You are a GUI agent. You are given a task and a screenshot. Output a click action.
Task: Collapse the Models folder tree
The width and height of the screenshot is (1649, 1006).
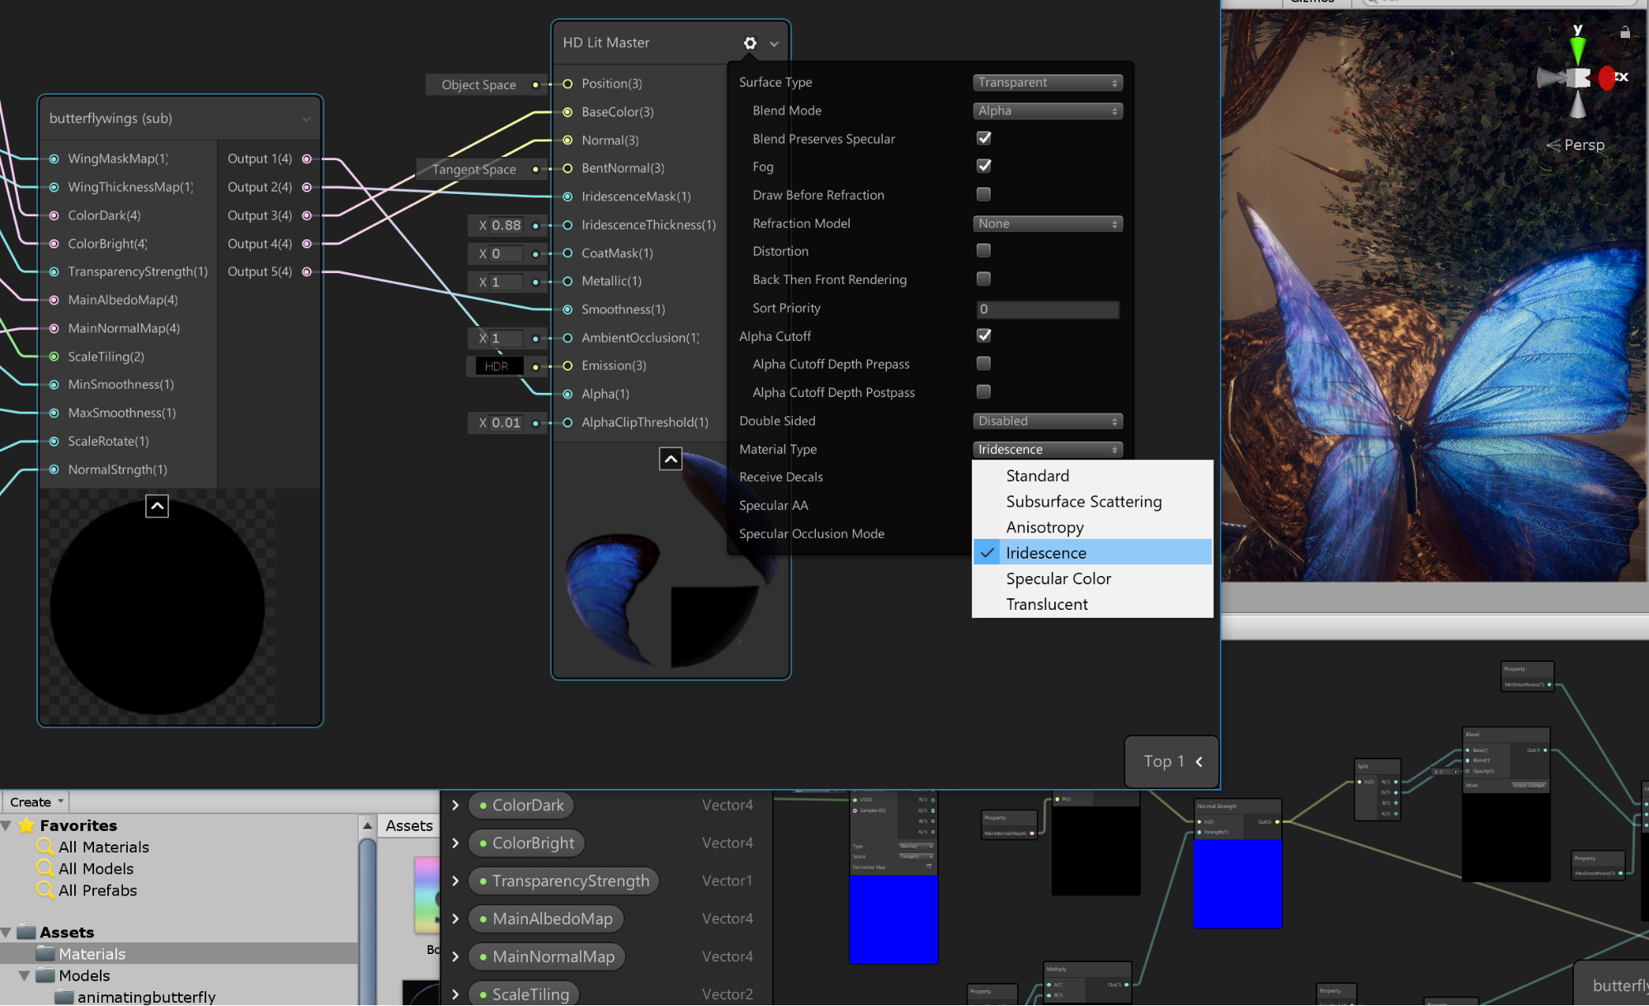(x=25, y=975)
